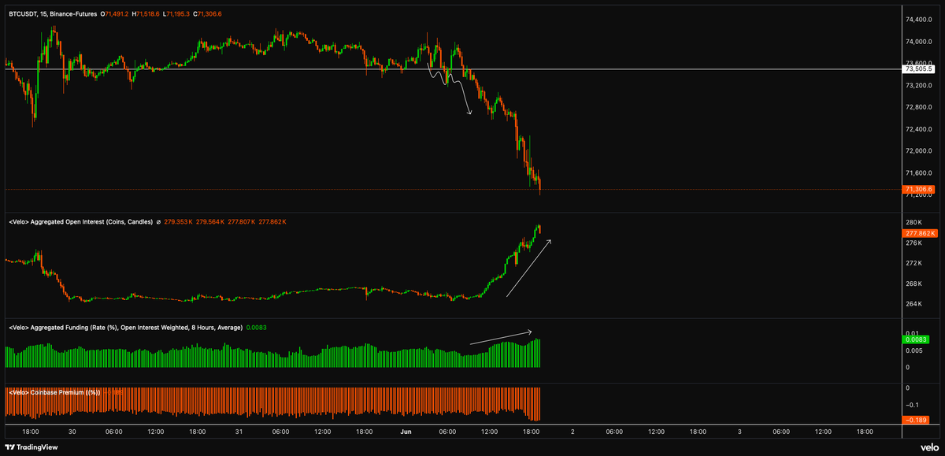
Task: Click the 280K open interest axis label
Action: [x=913, y=223]
